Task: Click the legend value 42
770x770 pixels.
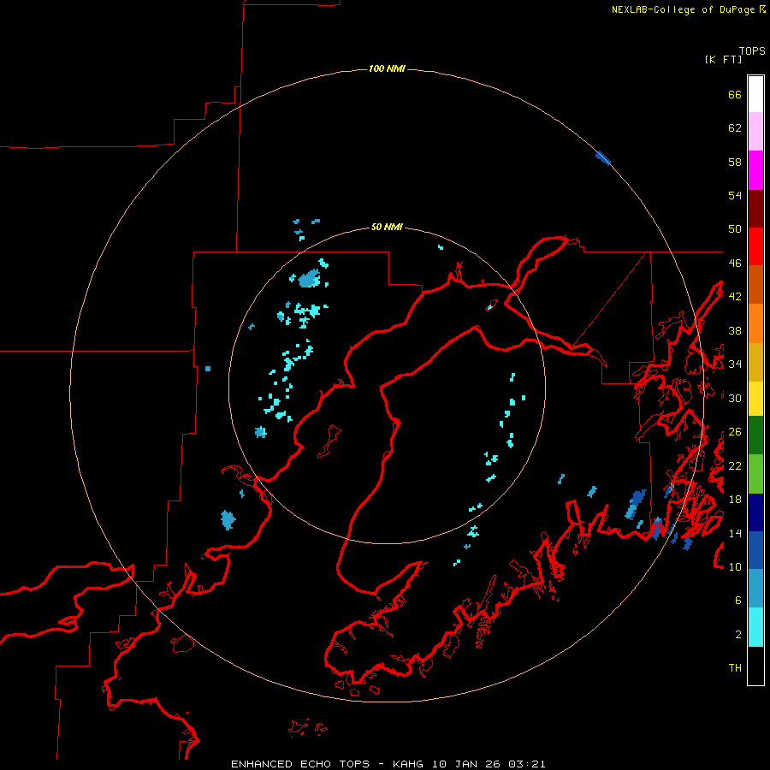Action: [735, 297]
